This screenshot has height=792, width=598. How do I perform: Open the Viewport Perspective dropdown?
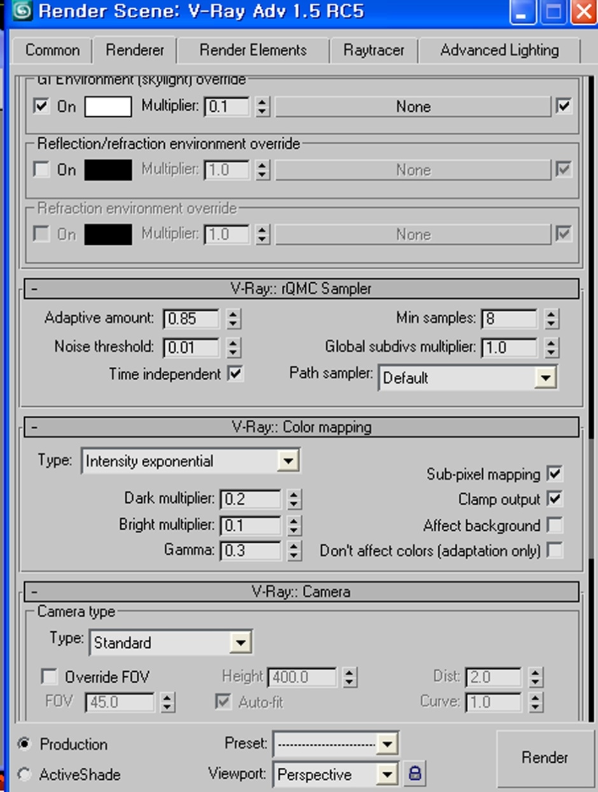(336, 774)
